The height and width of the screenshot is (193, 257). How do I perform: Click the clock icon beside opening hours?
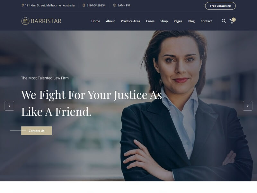point(115,5)
